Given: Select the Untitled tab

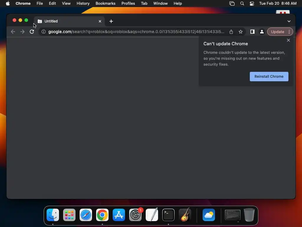Looking at the screenshot, I should coord(69,21).
